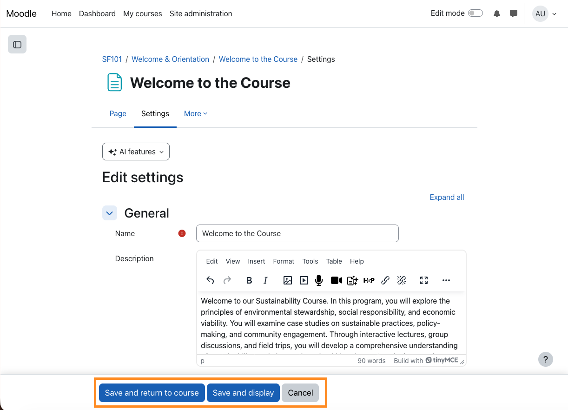568x410 pixels.
Task: Click the Name input field
Action: (x=297, y=233)
